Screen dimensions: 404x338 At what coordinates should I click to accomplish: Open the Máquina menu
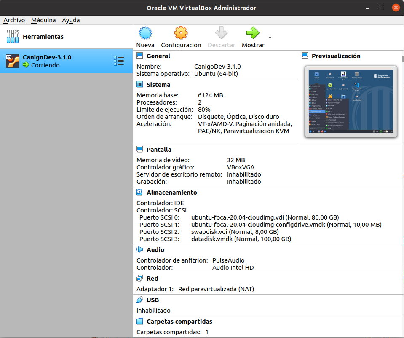(43, 20)
